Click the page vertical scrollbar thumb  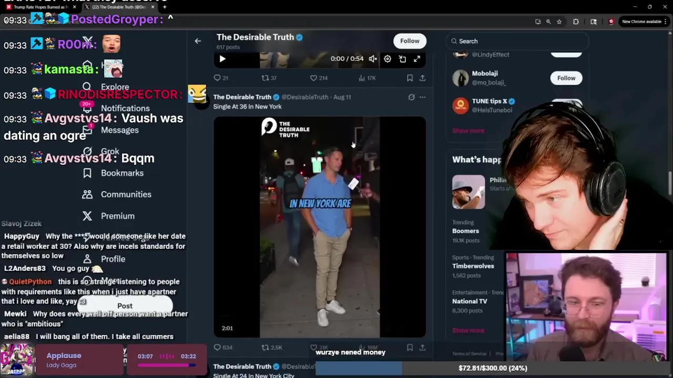pyautogui.click(x=670, y=184)
